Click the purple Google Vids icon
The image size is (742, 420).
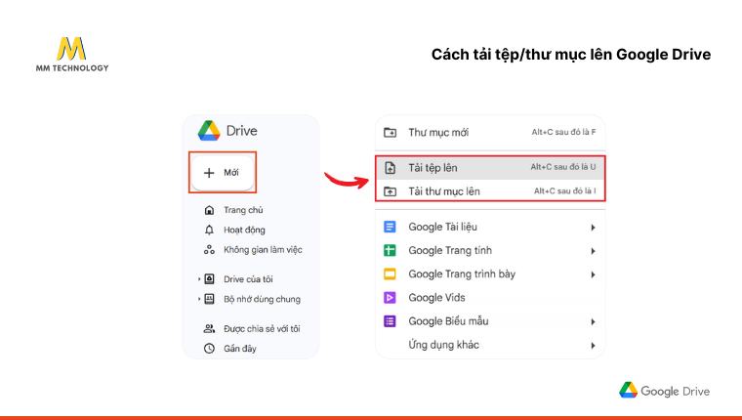(x=390, y=298)
